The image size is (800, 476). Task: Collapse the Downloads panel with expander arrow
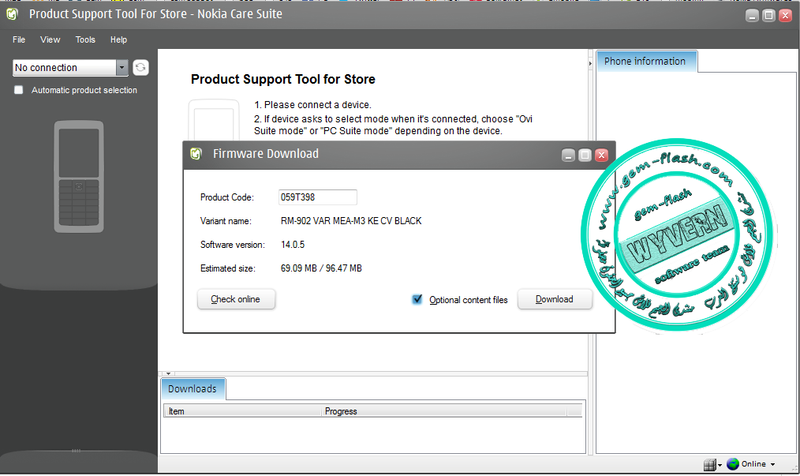tap(168, 374)
